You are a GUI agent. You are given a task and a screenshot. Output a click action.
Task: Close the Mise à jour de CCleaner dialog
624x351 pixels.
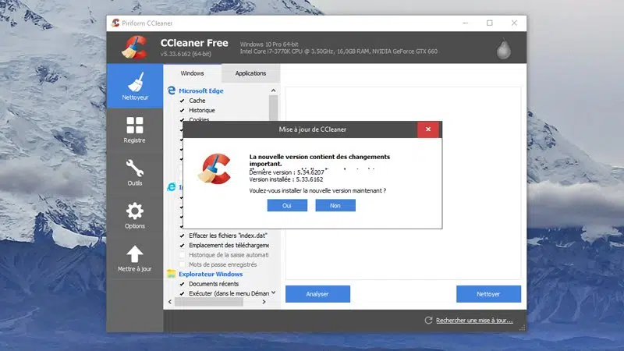tap(428, 129)
